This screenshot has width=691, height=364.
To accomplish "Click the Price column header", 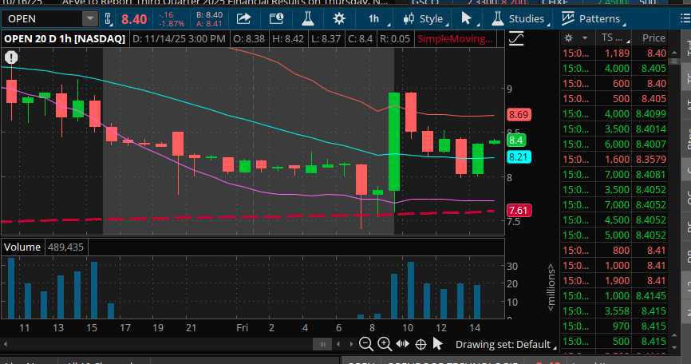I will coord(653,38).
